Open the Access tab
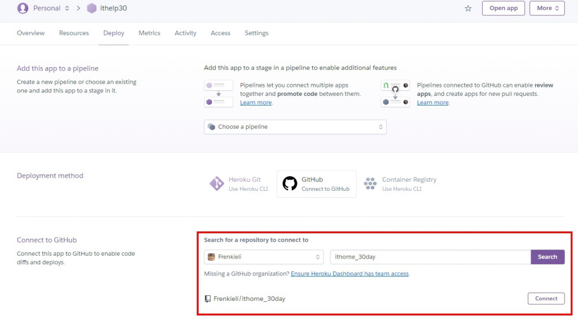The width and height of the screenshot is (578, 320). coord(221,33)
